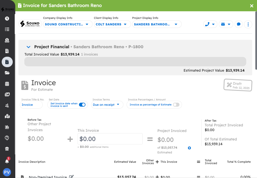
Task: Click the gift icon in the sidebar
Action: 7,149
